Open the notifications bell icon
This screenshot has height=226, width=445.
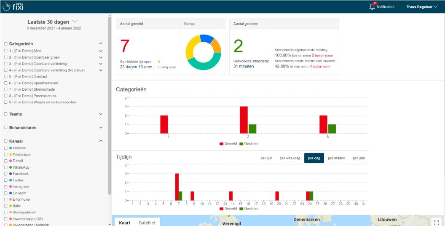372,7
